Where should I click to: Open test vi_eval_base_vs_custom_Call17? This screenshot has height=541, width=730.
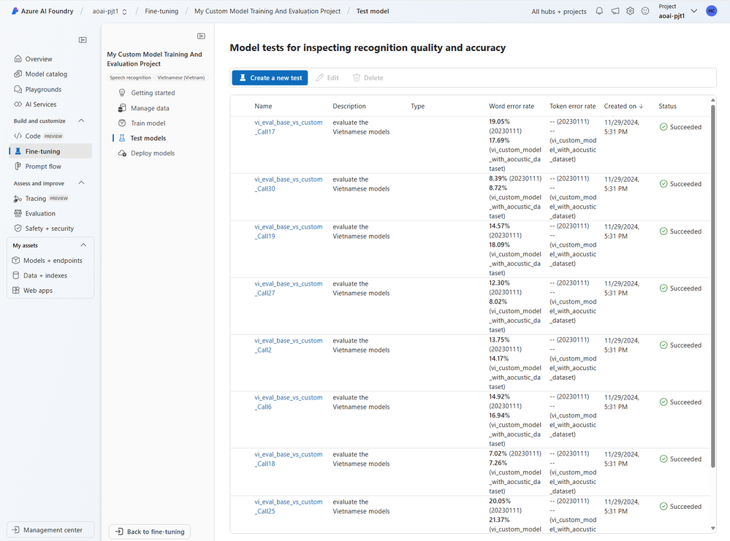288,127
